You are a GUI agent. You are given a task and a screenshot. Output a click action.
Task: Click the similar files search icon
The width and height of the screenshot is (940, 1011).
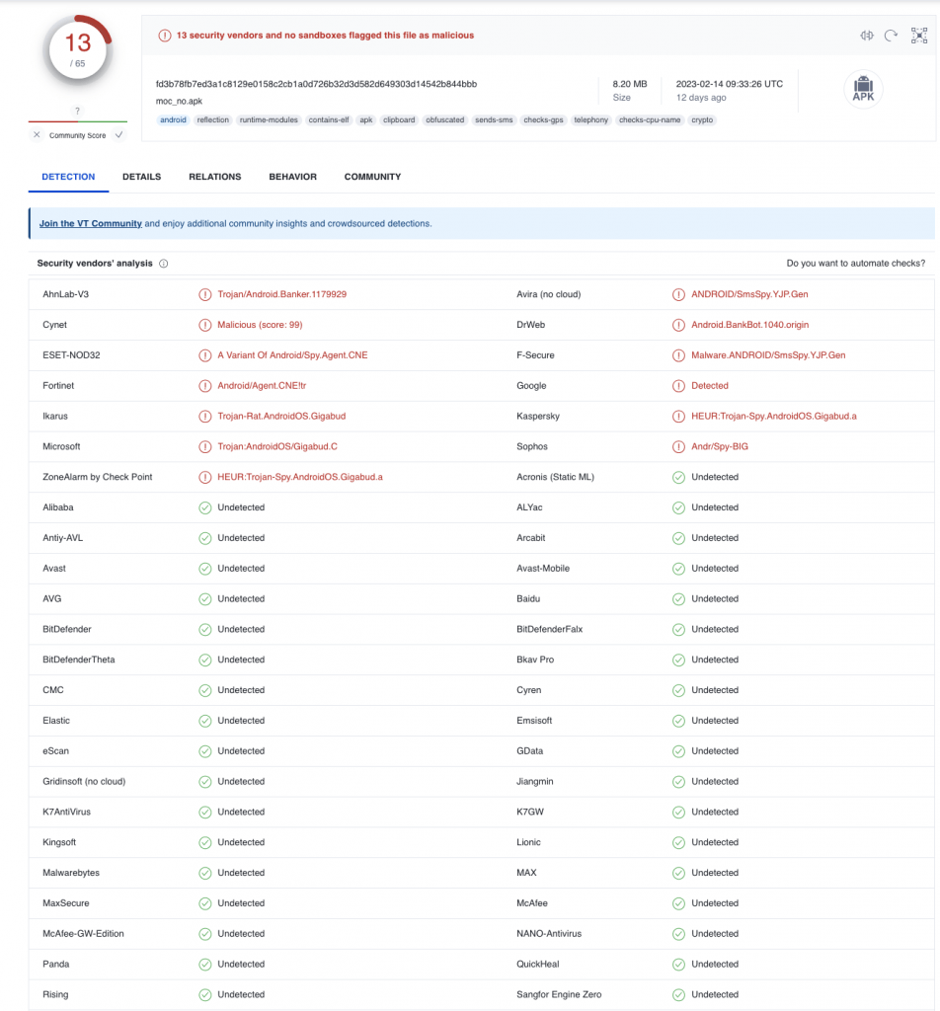coord(867,36)
